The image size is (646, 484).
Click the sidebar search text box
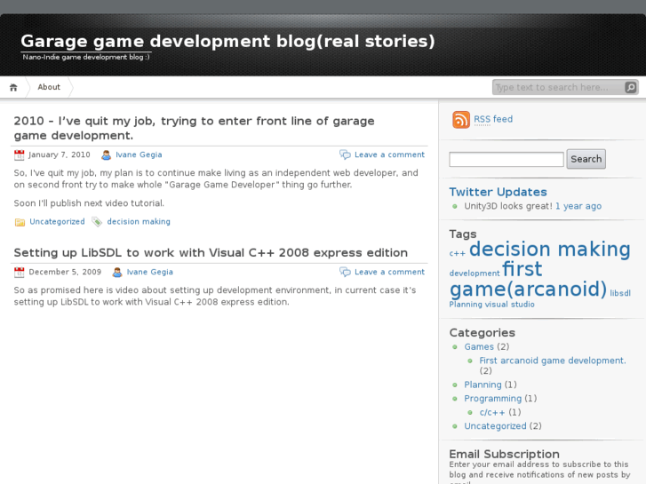point(506,160)
